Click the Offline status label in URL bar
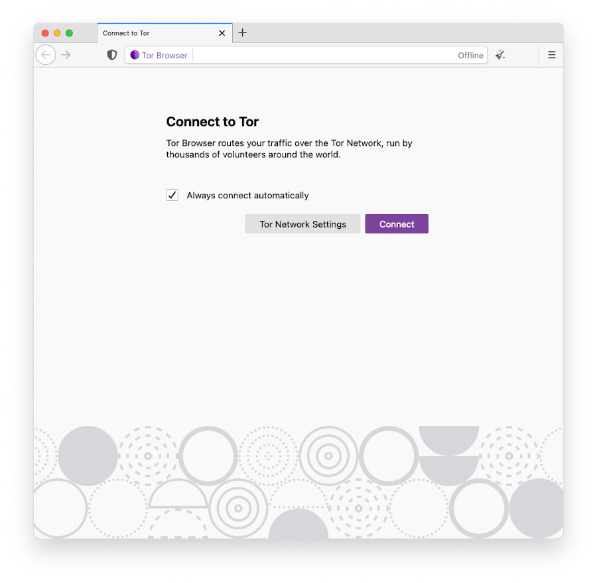The image size is (597, 583). pyautogui.click(x=470, y=56)
